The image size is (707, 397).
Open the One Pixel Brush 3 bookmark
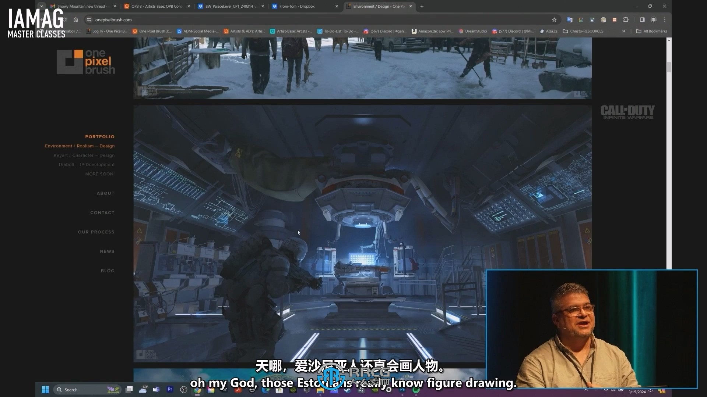(x=152, y=31)
